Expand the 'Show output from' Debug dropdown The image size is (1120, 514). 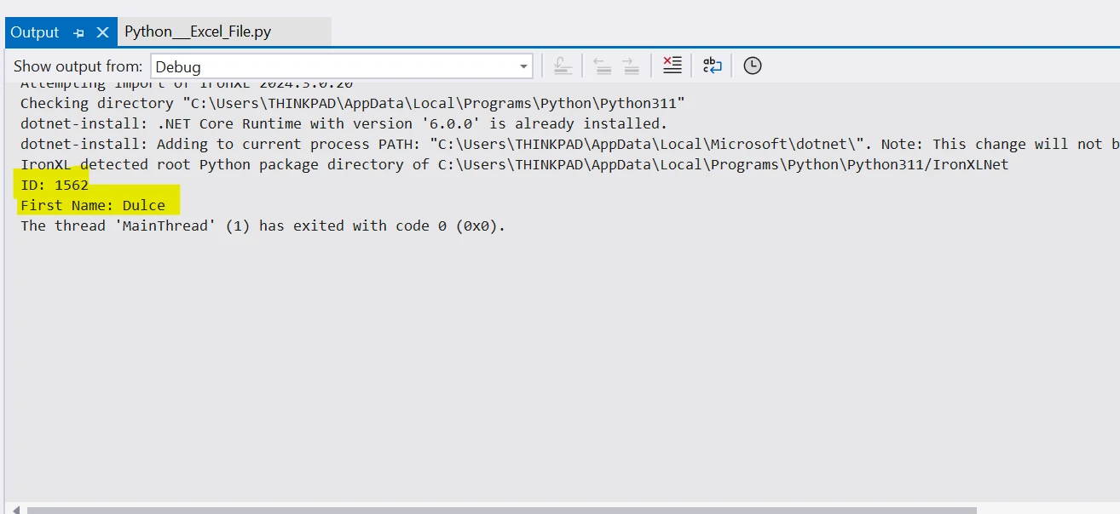pyautogui.click(x=523, y=66)
